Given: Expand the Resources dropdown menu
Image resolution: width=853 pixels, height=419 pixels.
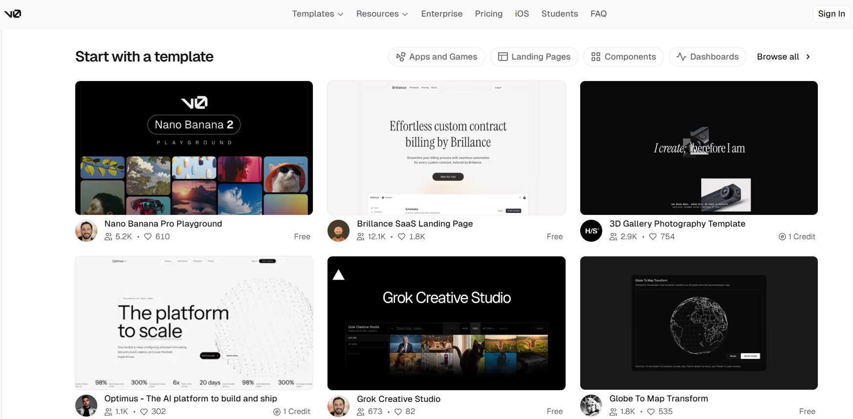Looking at the screenshot, I should [382, 14].
